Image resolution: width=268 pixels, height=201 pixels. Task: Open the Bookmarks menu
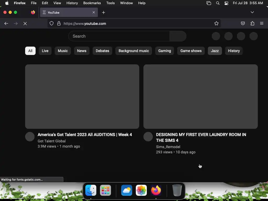pyautogui.click(x=92, y=3)
